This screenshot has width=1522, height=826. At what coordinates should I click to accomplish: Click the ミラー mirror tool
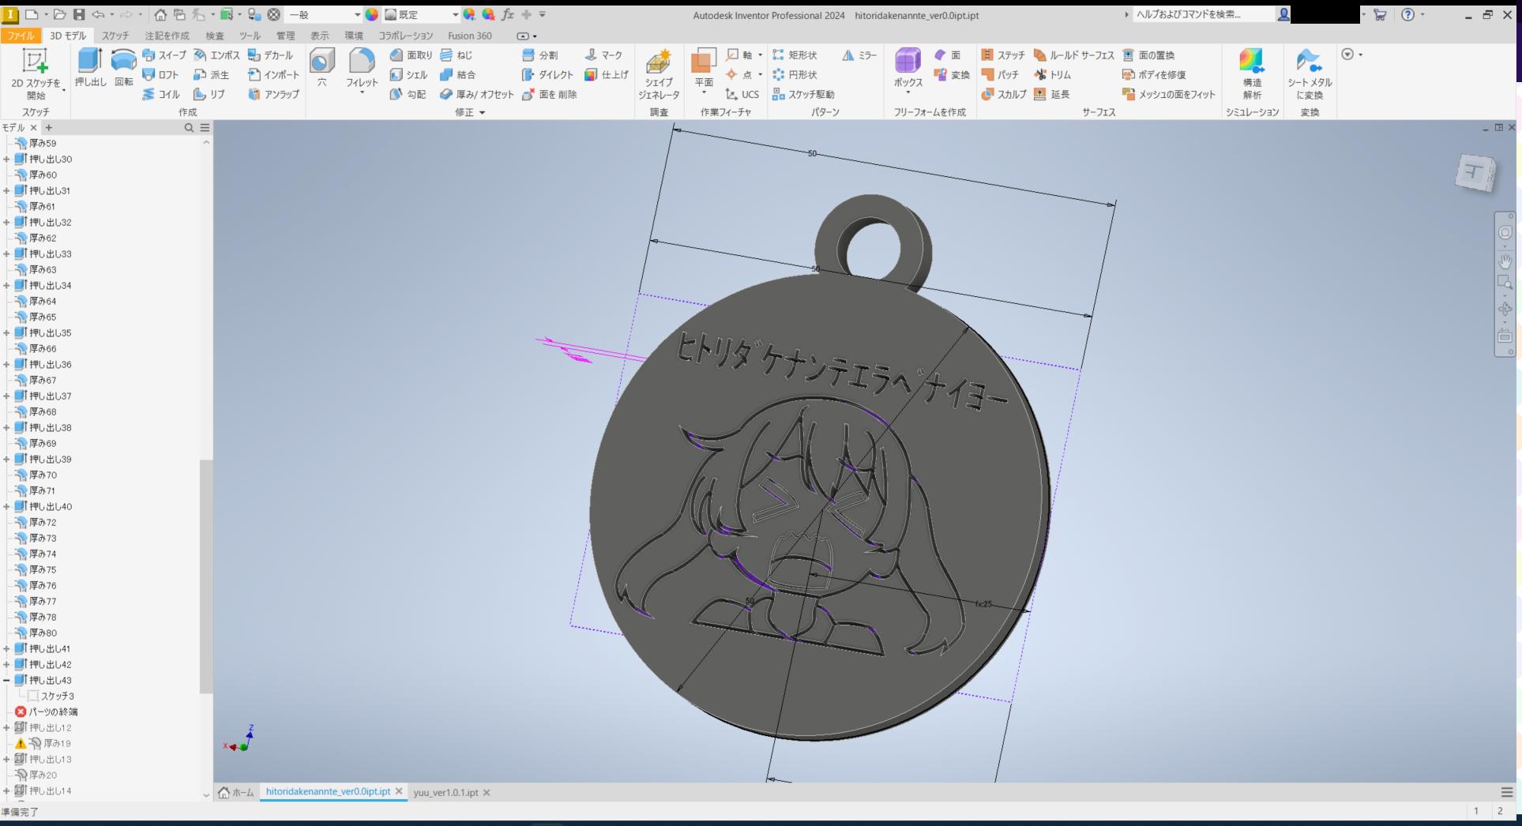[859, 55]
